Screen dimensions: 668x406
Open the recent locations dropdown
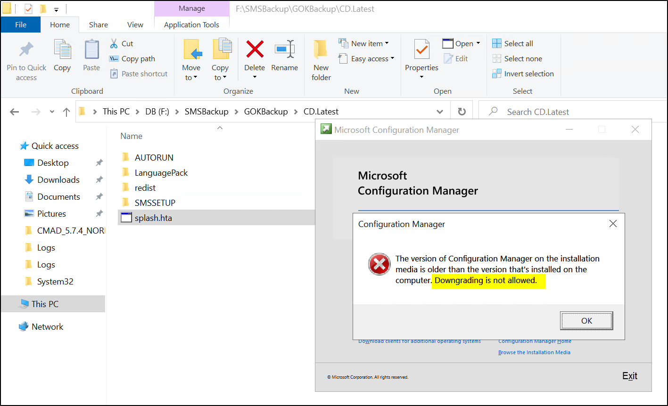point(52,112)
